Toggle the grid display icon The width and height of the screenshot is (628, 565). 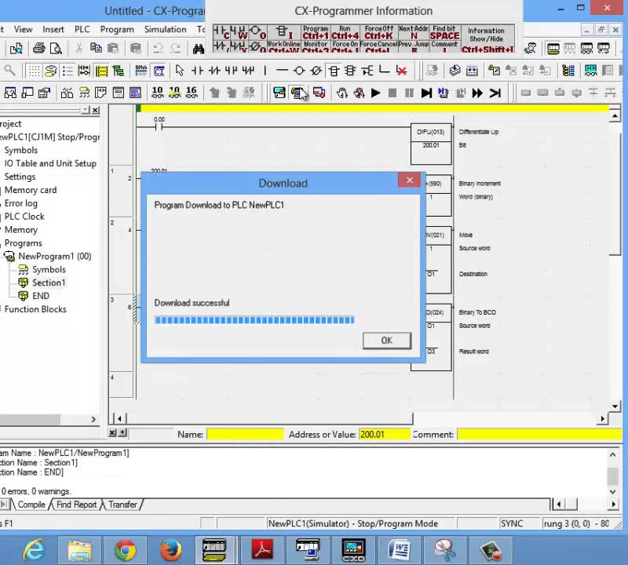pyautogui.click(x=34, y=71)
